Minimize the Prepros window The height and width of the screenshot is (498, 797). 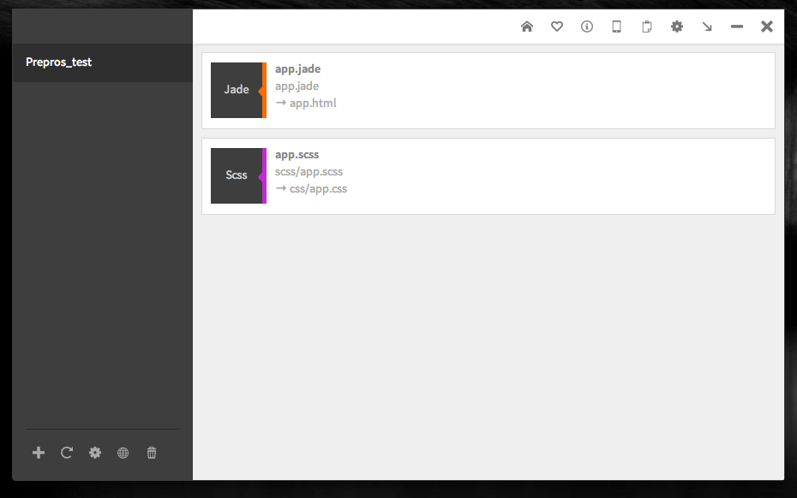pos(737,27)
